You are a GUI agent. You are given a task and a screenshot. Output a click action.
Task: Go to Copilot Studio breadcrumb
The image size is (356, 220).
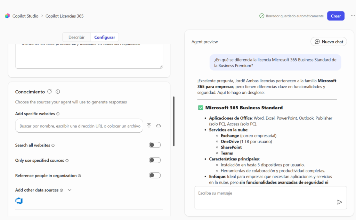tap(25, 16)
